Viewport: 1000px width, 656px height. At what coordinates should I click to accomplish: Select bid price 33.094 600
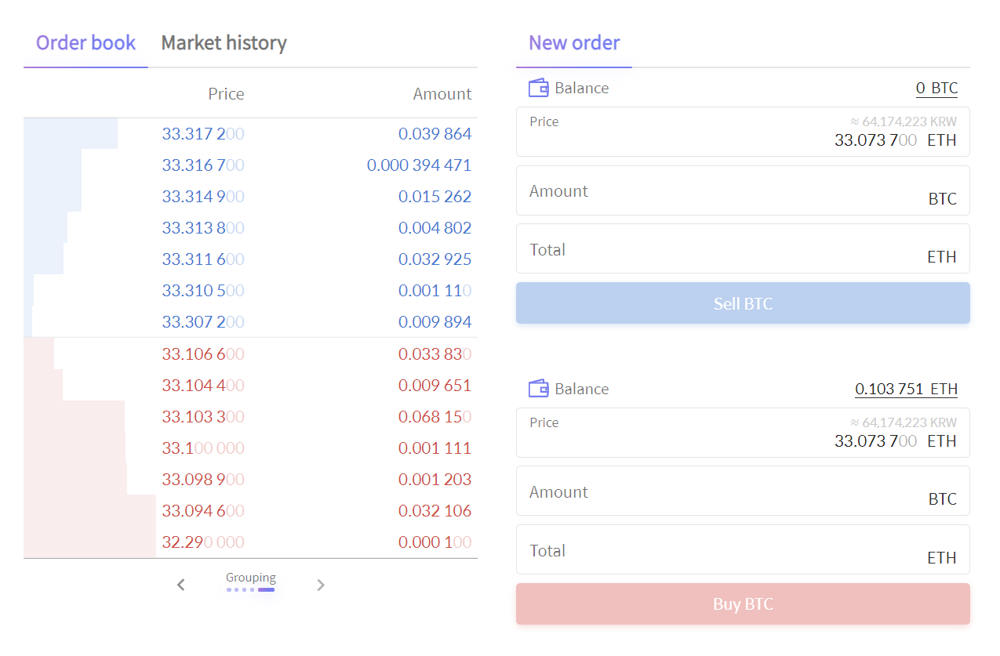[203, 511]
